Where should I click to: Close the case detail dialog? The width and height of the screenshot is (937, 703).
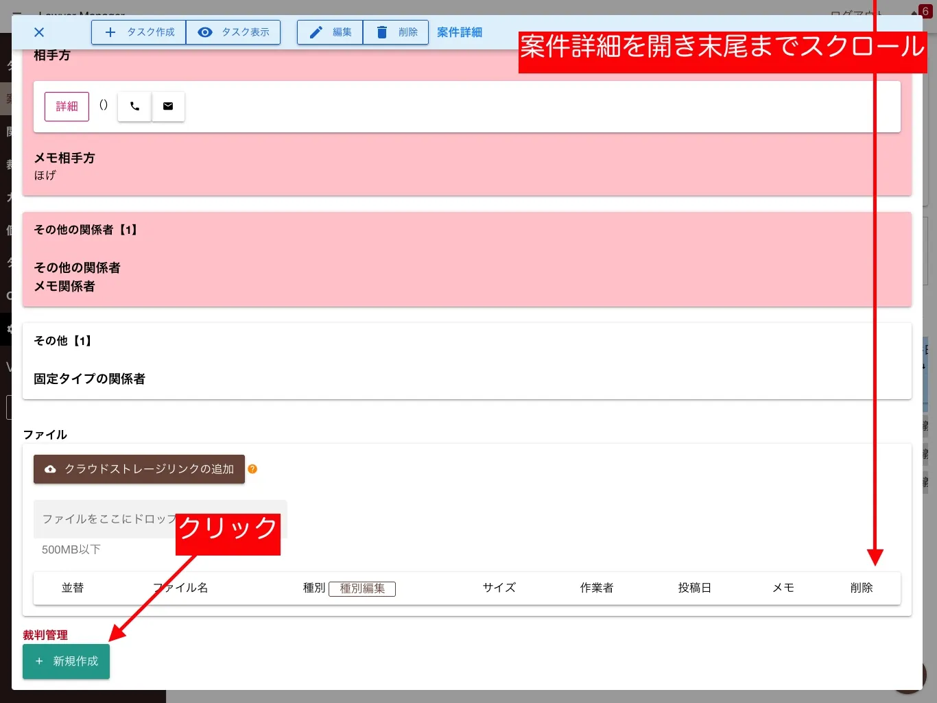pos(39,32)
